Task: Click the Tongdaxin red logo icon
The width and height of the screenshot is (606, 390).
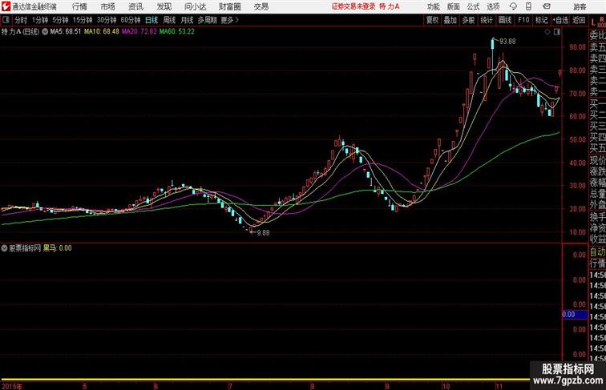Action: (6, 6)
